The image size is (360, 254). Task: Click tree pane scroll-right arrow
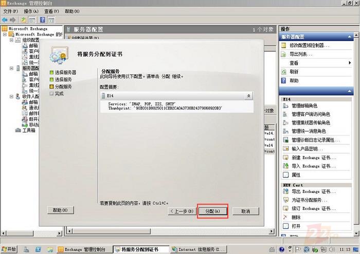tap(60, 233)
